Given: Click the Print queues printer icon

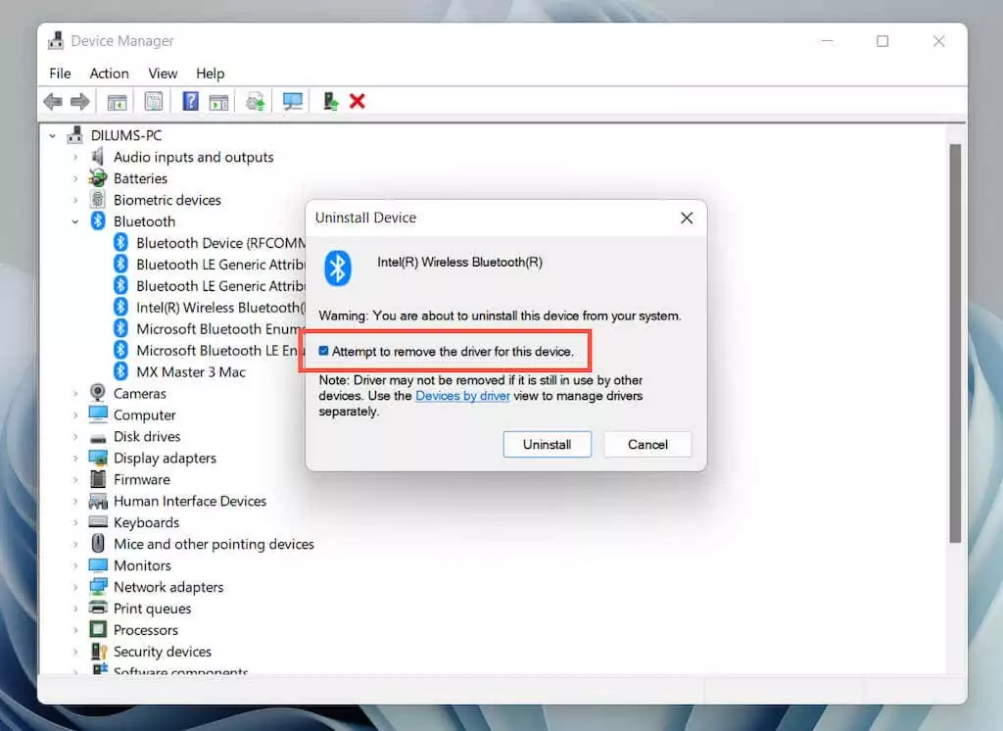Looking at the screenshot, I should (98, 608).
